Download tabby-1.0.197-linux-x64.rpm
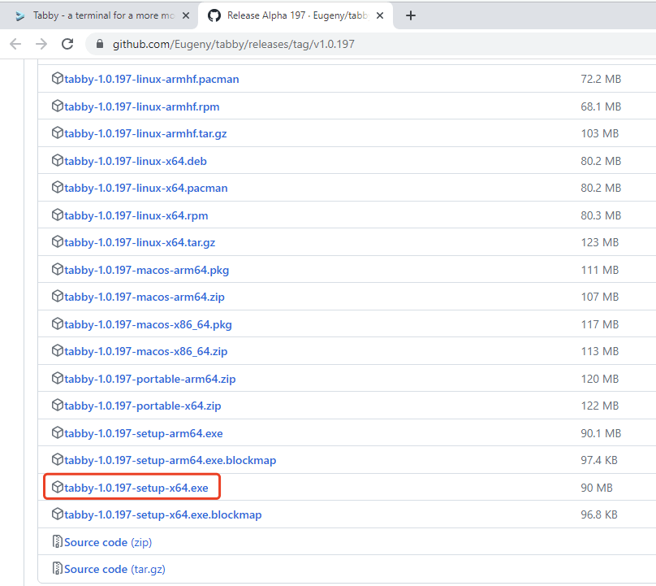656x586 pixels. coord(136,215)
